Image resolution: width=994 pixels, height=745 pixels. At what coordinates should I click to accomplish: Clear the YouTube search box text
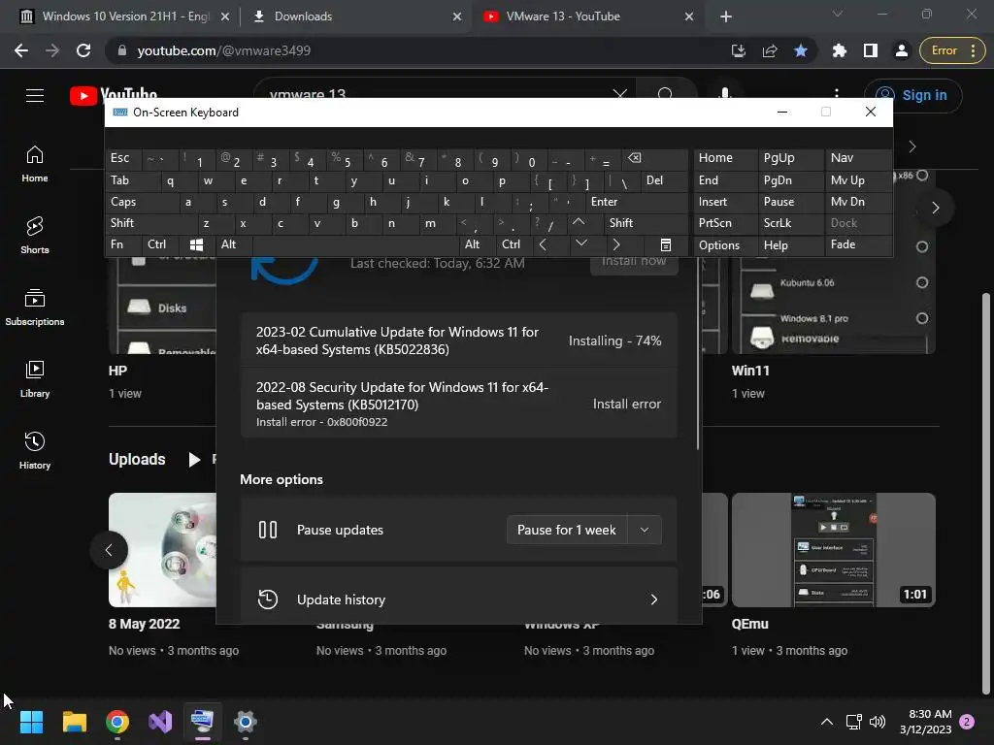(x=619, y=95)
